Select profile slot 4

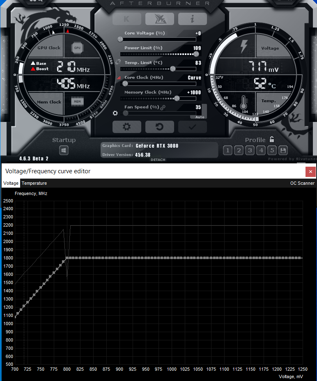(x=261, y=150)
